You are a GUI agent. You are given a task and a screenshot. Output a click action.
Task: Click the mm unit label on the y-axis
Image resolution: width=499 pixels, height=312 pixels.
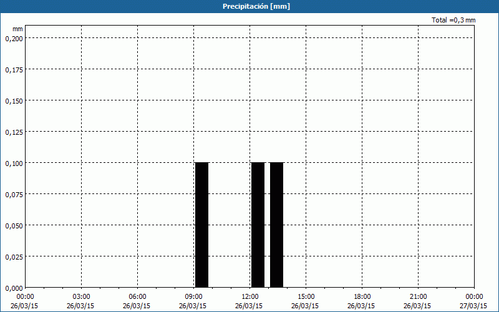[x=17, y=29]
